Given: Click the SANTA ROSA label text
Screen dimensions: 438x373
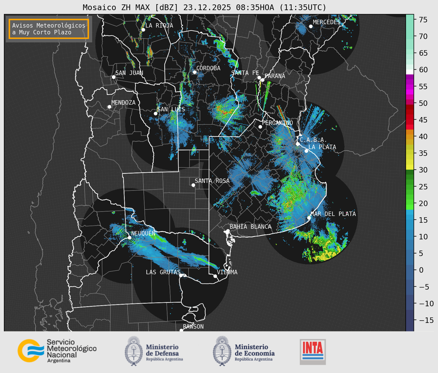Looking at the screenshot, I should (212, 181).
